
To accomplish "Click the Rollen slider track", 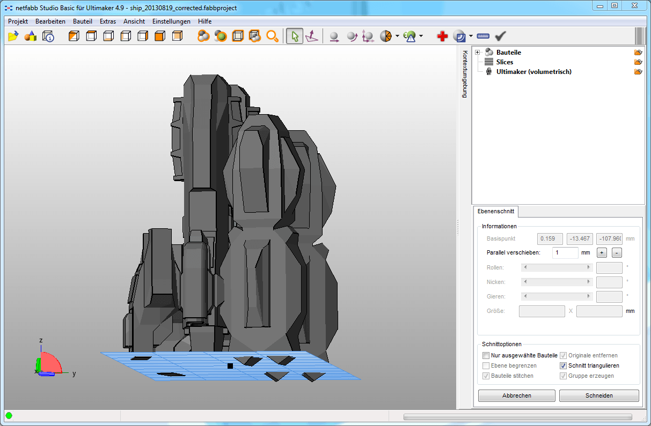I will pyautogui.click(x=557, y=267).
